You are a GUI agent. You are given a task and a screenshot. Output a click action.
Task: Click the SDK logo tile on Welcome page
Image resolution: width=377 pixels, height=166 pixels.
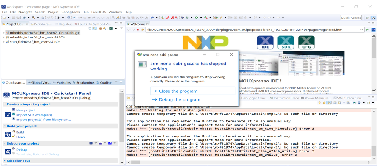click(285, 43)
